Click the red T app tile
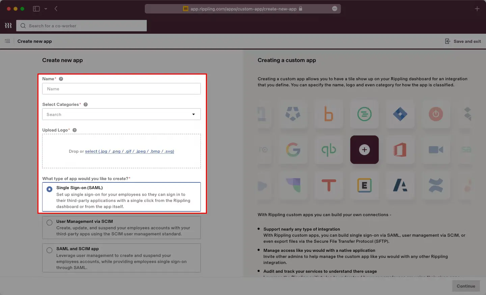 [x=329, y=185]
